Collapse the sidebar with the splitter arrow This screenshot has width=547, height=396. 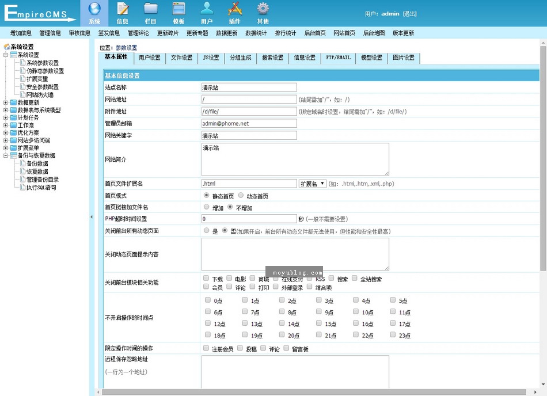point(92,217)
